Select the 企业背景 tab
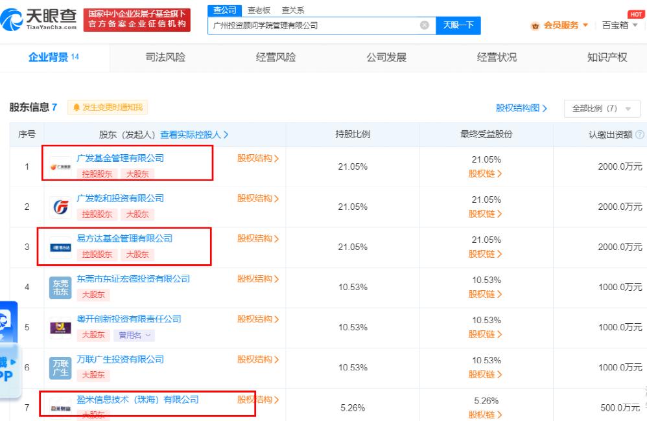Viewport: 647px width, 421px height. click(53, 57)
